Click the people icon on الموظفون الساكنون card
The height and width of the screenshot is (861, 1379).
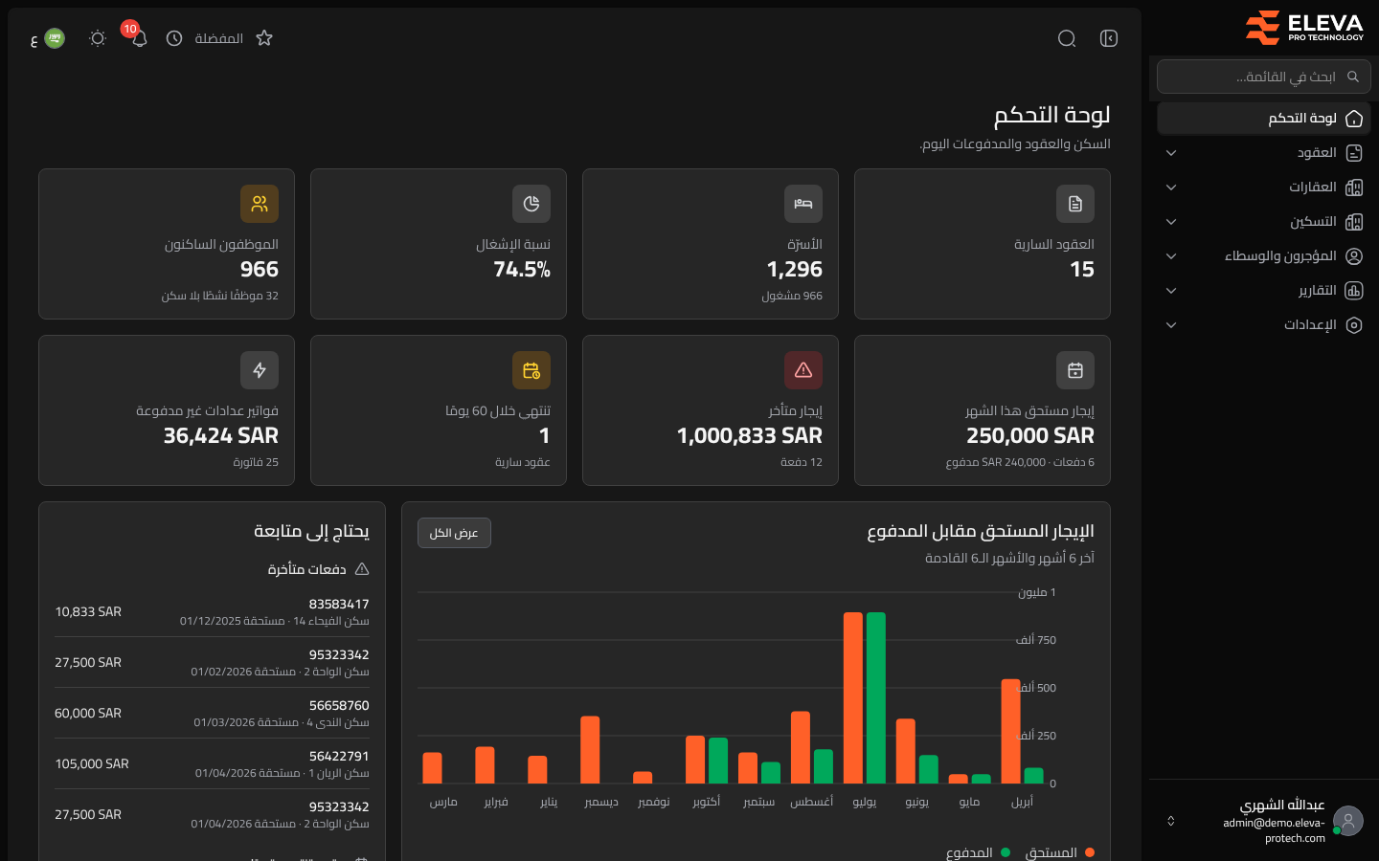tap(260, 204)
